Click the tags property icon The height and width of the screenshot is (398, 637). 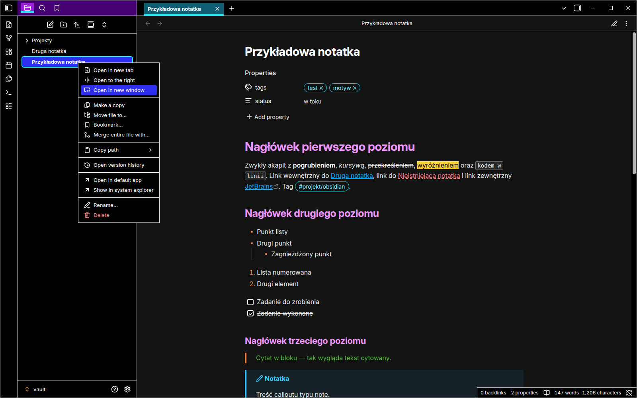[x=248, y=87]
